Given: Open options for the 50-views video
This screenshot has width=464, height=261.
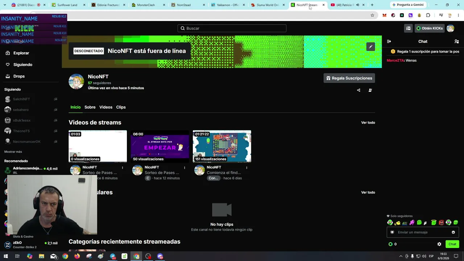Looking at the screenshot, I should (185, 167).
